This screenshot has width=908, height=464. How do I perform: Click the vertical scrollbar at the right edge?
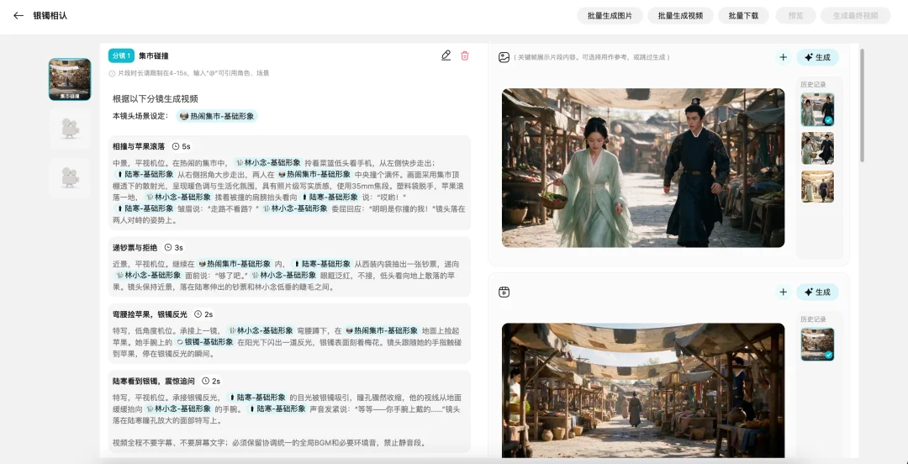click(x=863, y=105)
